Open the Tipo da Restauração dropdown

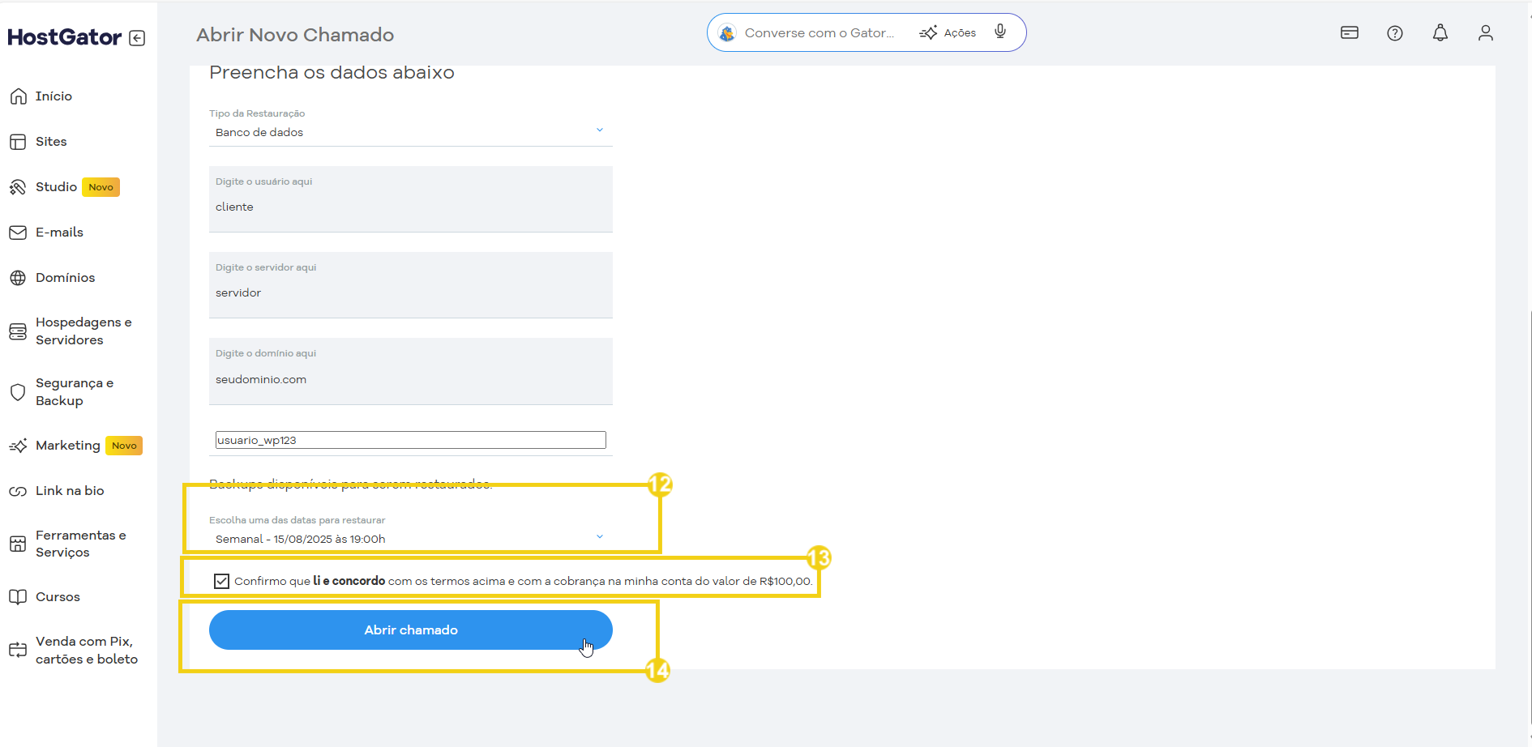(411, 132)
